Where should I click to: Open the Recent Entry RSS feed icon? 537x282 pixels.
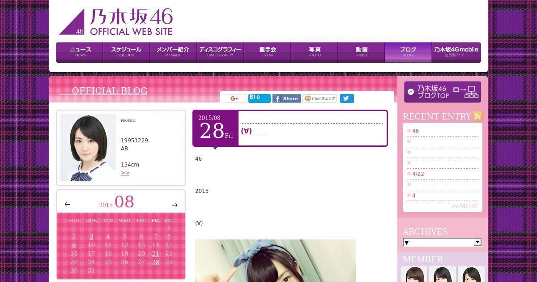point(478,116)
